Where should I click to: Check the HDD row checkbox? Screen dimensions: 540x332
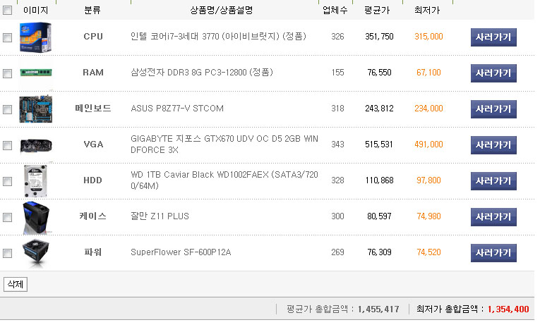[x=7, y=181]
